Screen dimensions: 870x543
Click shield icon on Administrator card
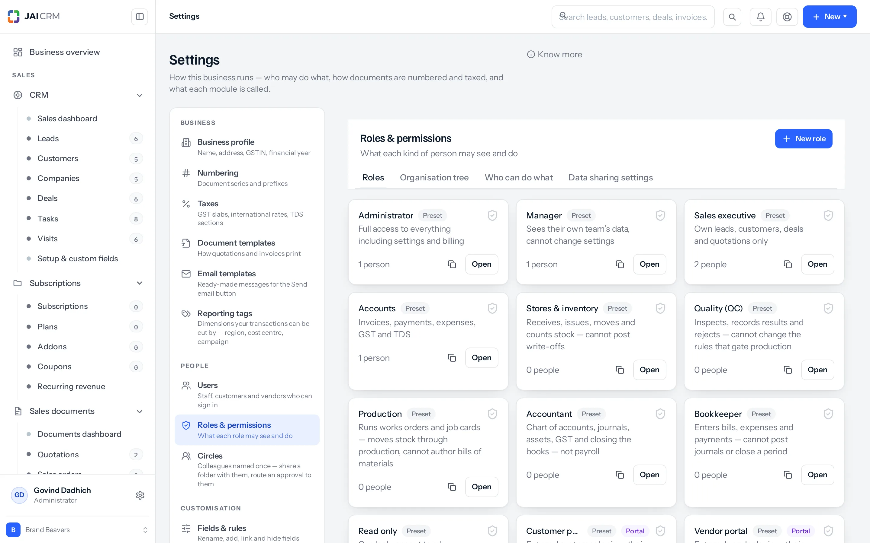[492, 215]
